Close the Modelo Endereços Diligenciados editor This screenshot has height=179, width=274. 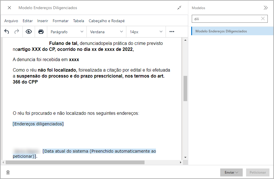9,8
